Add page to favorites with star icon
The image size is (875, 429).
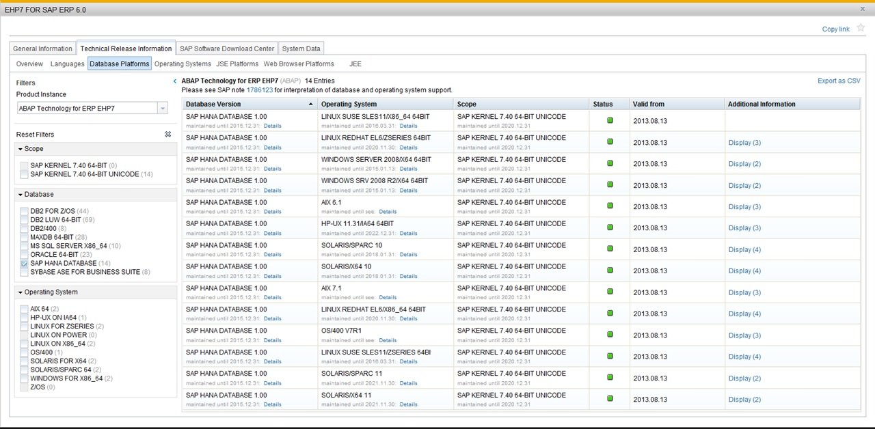pyautogui.click(x=861, y=28)
